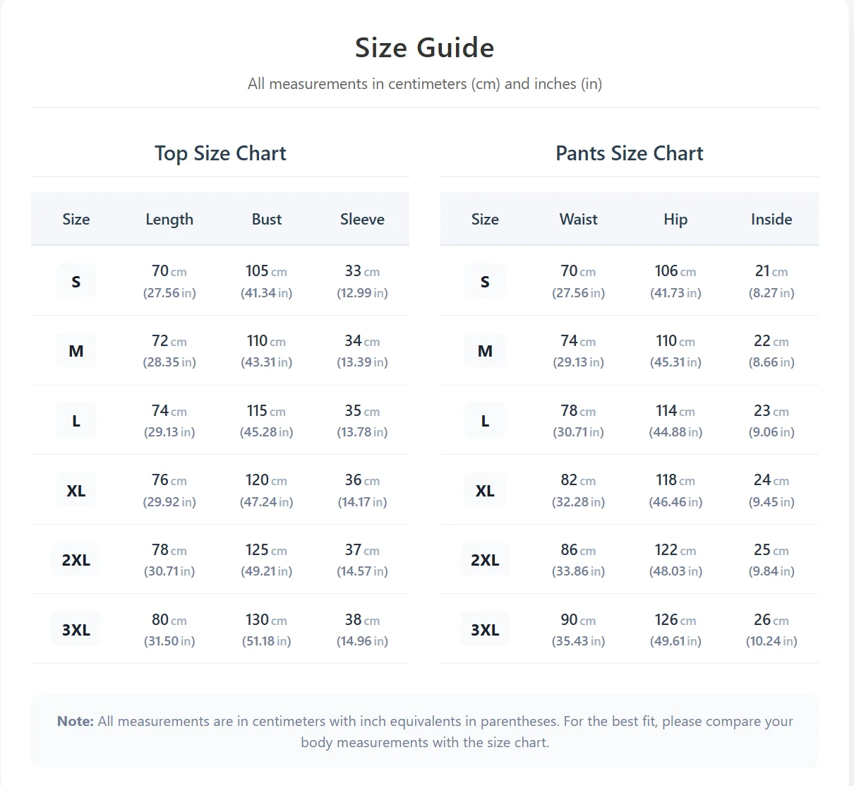
Task: Click the Size Guide title
Action: pos(424,48)
